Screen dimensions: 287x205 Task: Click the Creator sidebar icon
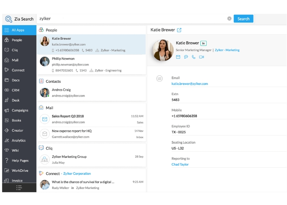point(7,130)
